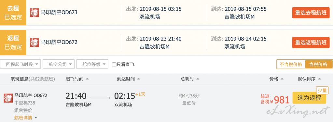
Task: Sort by arrival time arrow
Action: pyautogui.click(x=138, y=79)
